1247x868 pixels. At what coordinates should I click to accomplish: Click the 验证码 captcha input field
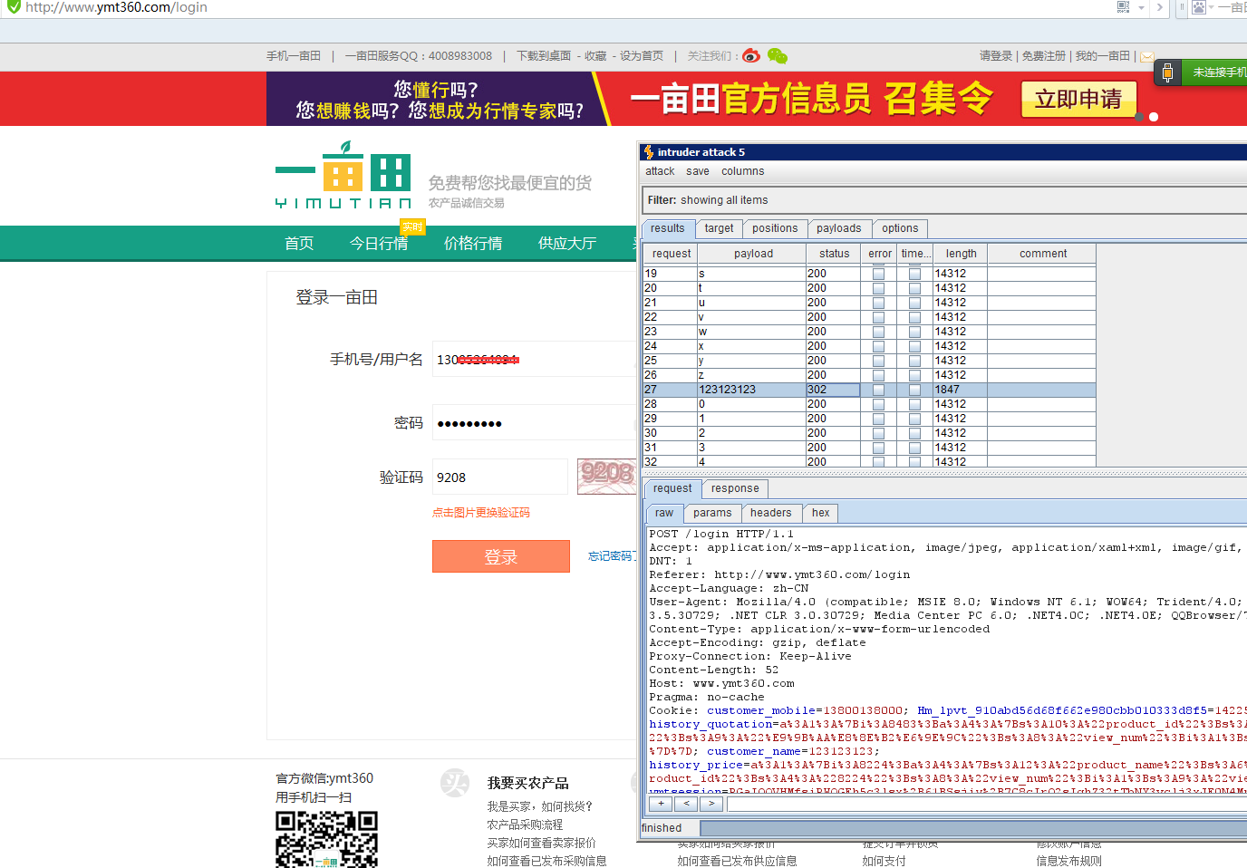500,477
